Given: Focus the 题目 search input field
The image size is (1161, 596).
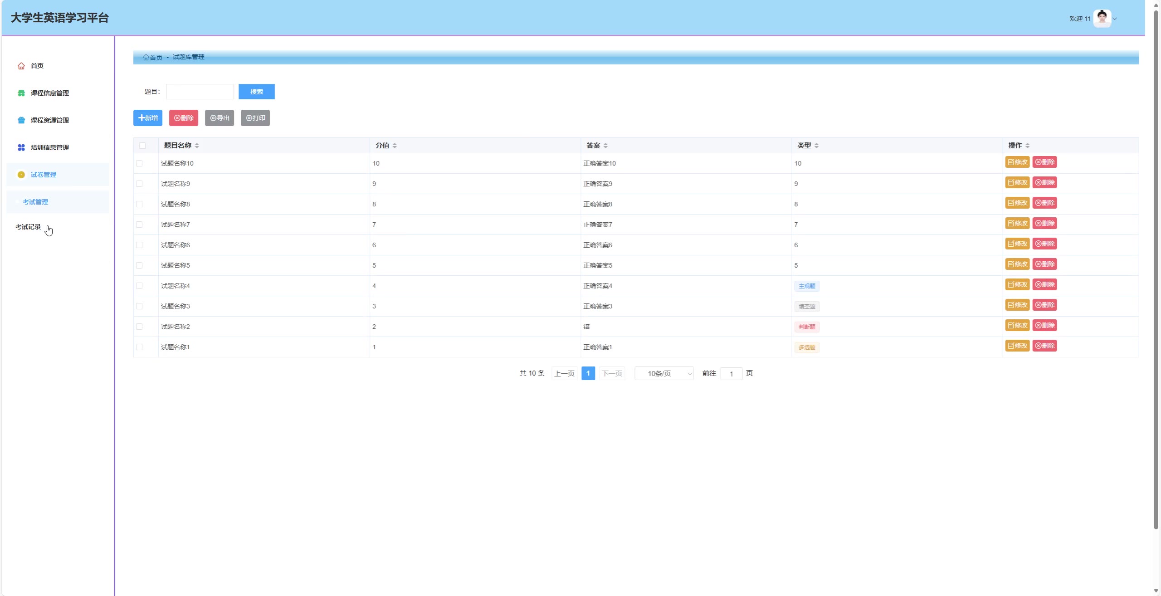Looking at the screenshot, I should click(200, 92).
